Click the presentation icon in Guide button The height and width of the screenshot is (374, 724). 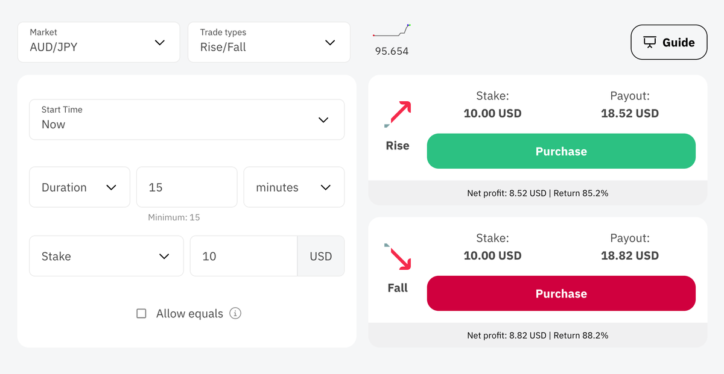coord(649,42)
